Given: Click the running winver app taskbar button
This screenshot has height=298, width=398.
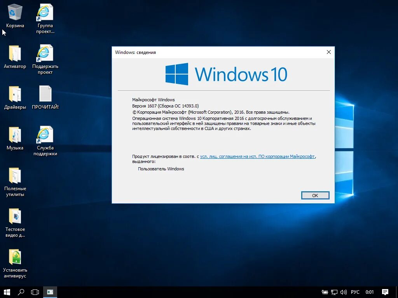Looking at the screenshot, I should (50, 292).
